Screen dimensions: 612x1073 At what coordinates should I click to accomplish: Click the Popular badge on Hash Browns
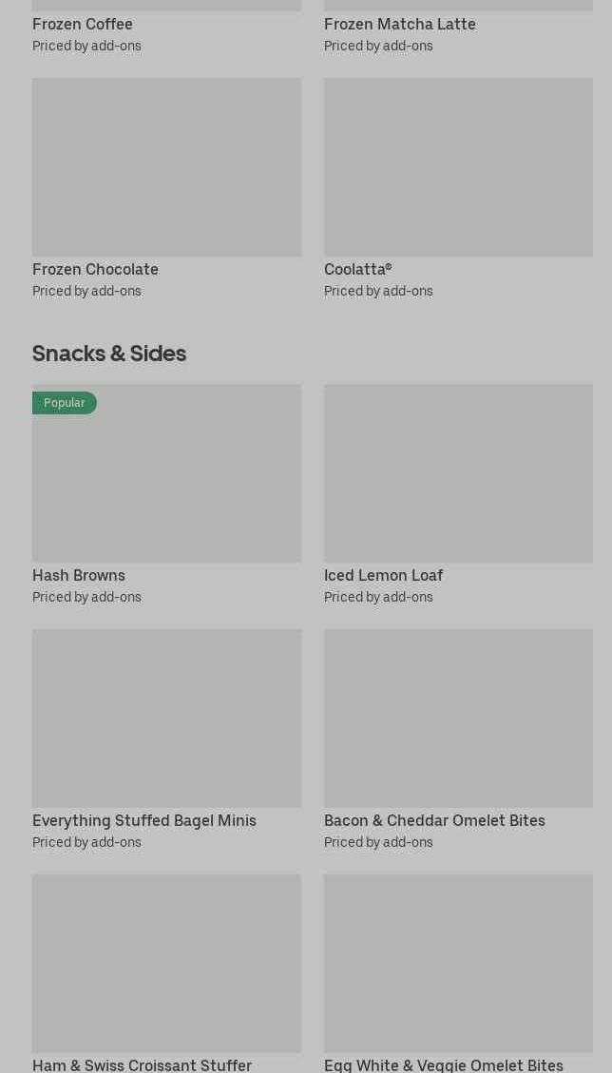coord(65,403)
